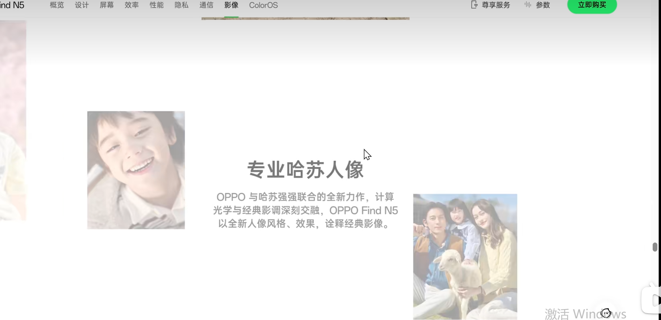Click the 参数 bars icon
The height and width of the screenshot is (320, 661).
coord(528,5)
